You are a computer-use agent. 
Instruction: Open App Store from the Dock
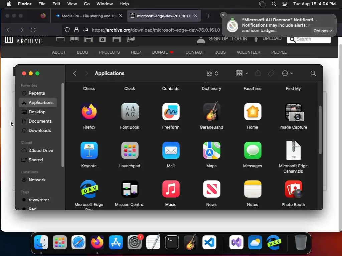[x=116, y=242]
